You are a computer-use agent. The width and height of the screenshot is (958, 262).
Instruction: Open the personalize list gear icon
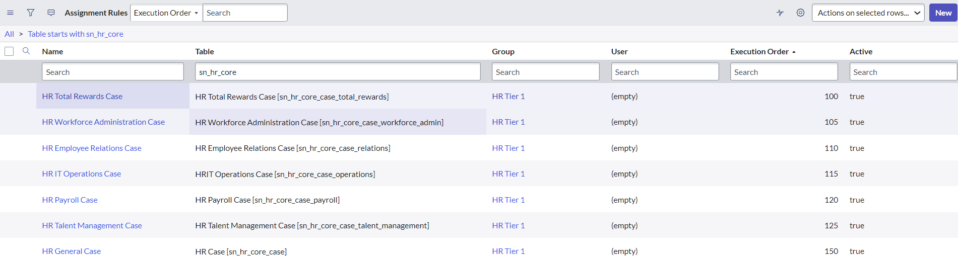800,13
